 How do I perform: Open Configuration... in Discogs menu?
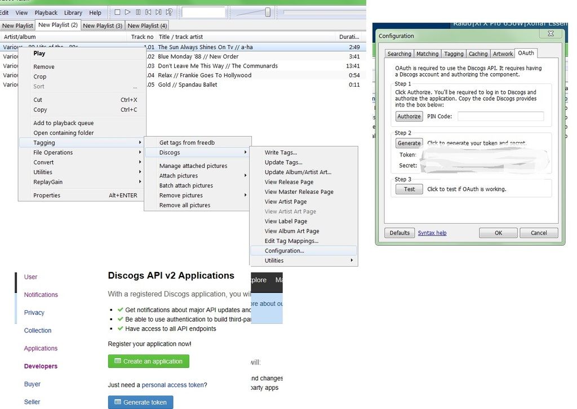(x=304, y=251)
